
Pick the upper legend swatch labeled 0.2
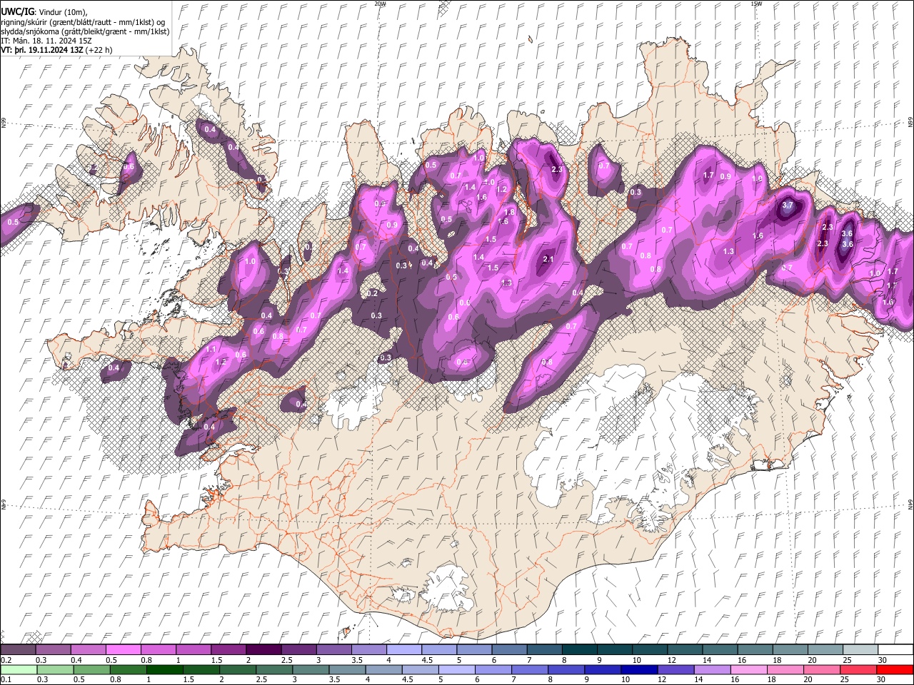[x=18, y=649]
